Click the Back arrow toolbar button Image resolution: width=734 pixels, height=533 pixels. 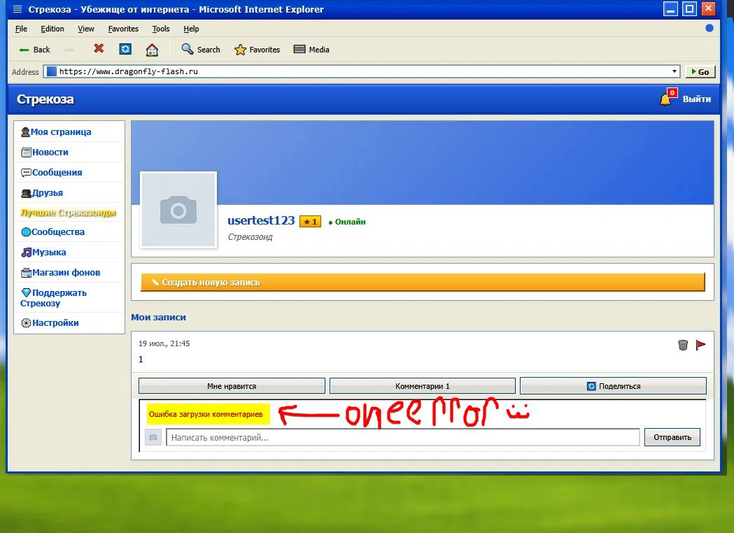pos(34,50)
